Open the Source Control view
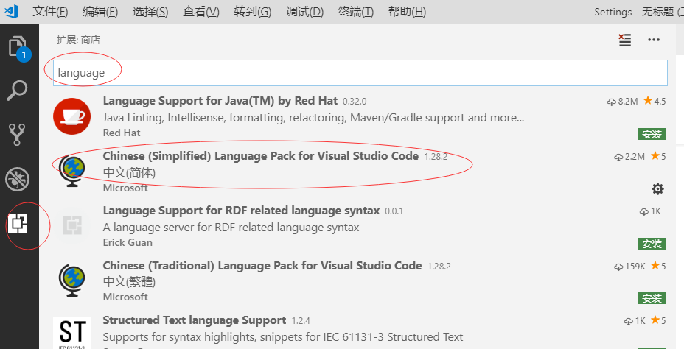The width and height of the screenshot is (684, 349). 18,134
